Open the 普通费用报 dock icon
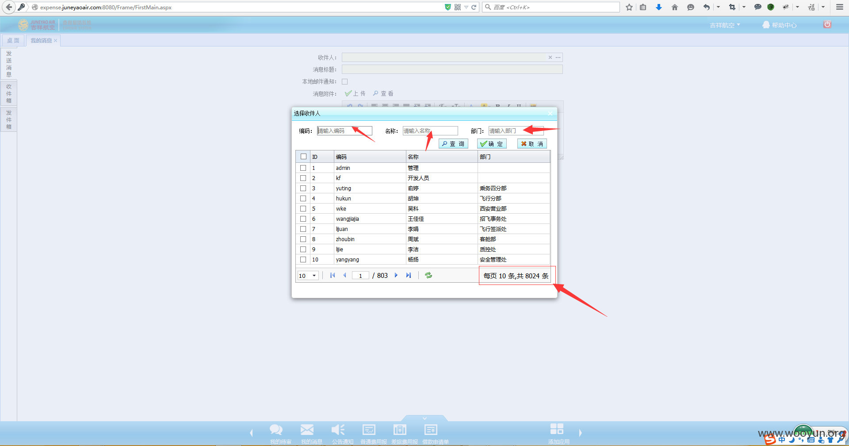849x446 pixels. pos(369,430)
